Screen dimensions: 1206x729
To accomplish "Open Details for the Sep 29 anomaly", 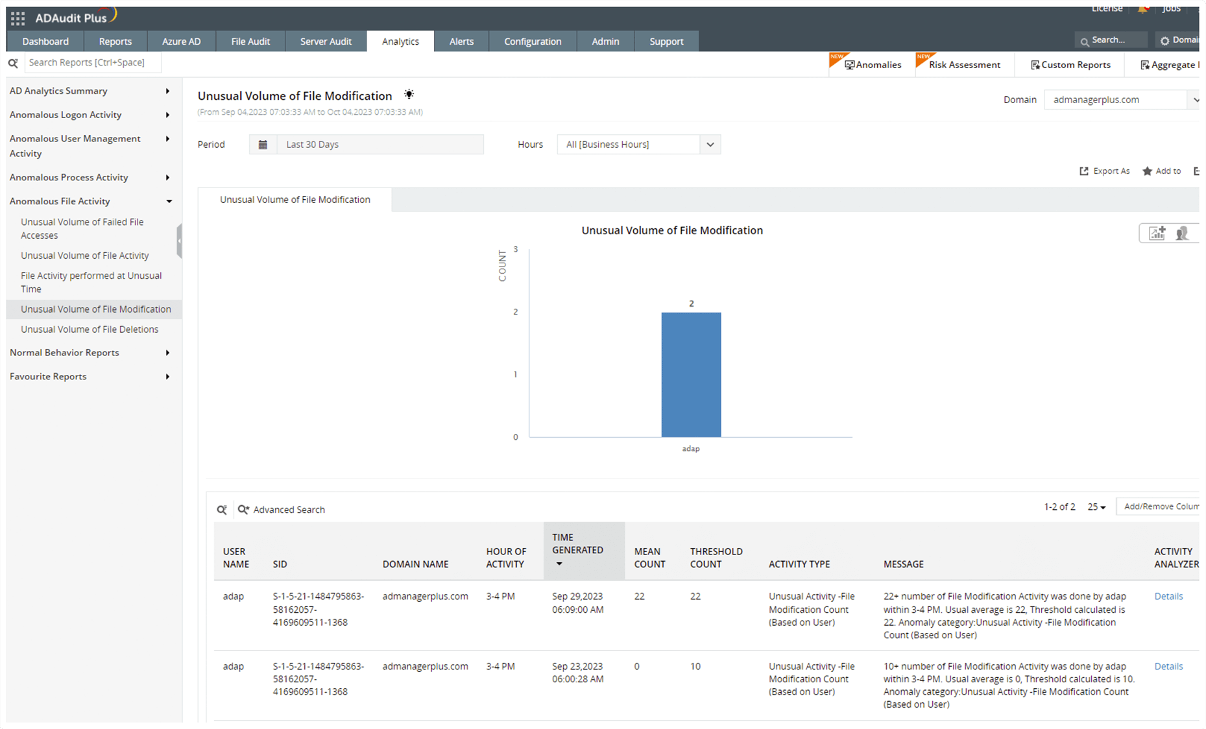I will click(x=1168, y=596).
